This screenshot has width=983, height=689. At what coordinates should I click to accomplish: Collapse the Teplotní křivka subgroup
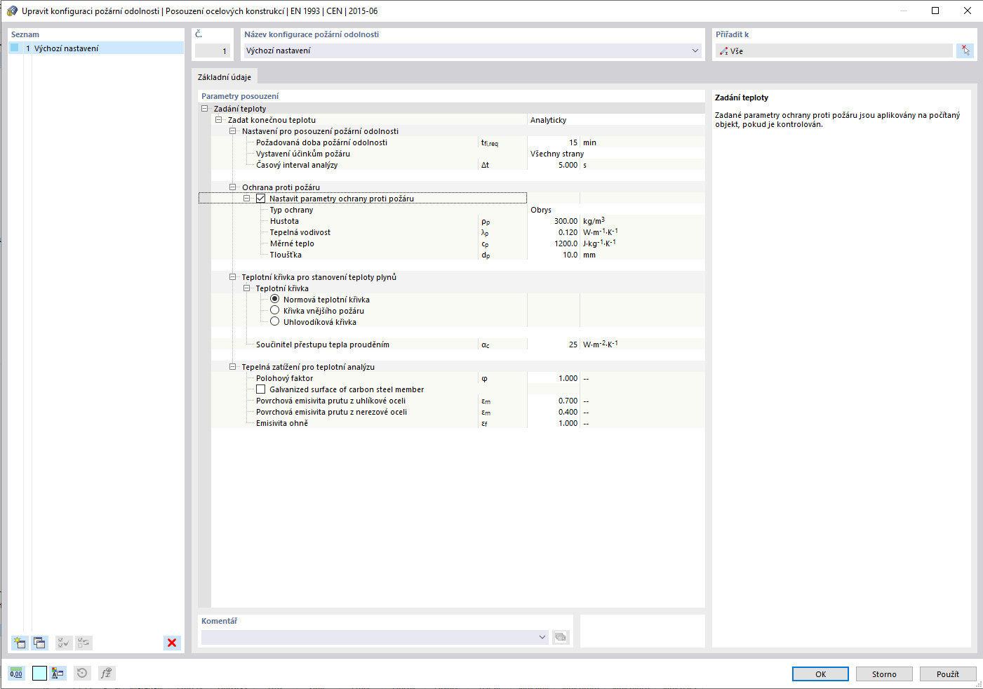(247, 288)
